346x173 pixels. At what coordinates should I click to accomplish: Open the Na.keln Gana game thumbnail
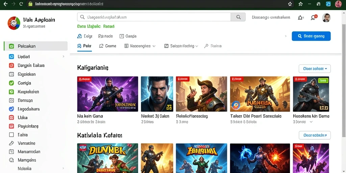pos(108,94)
